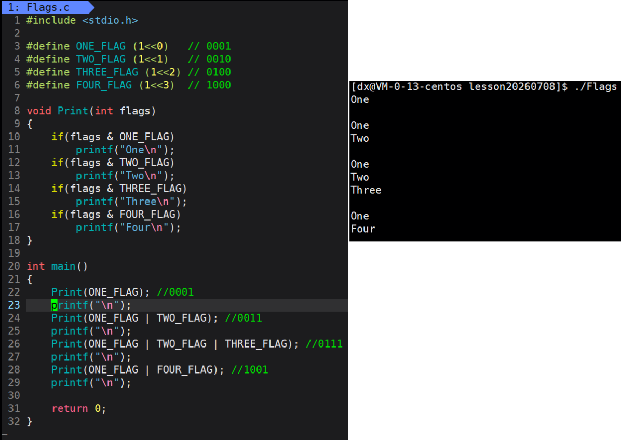Click the #include <stdio.h> line
621x440 pixels.
pyautogui.click(x=82, y=20)
